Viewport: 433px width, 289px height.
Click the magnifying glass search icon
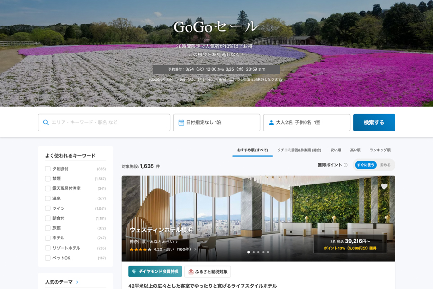tap(46, 122)
